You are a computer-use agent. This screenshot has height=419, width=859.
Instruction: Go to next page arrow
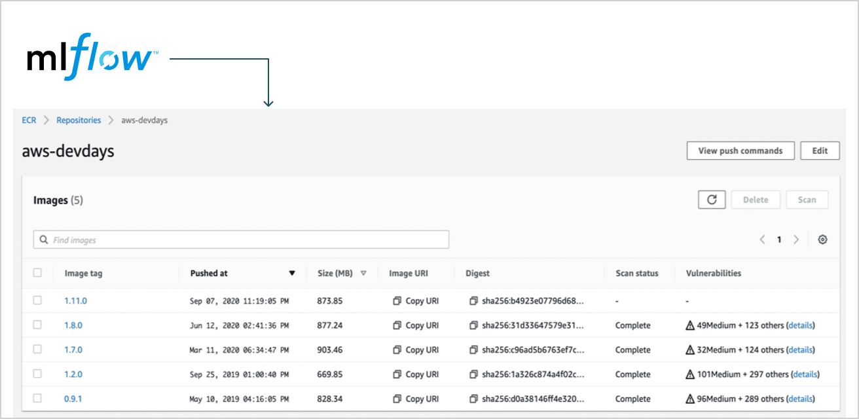pyautogui.click(x=796, y=240)
